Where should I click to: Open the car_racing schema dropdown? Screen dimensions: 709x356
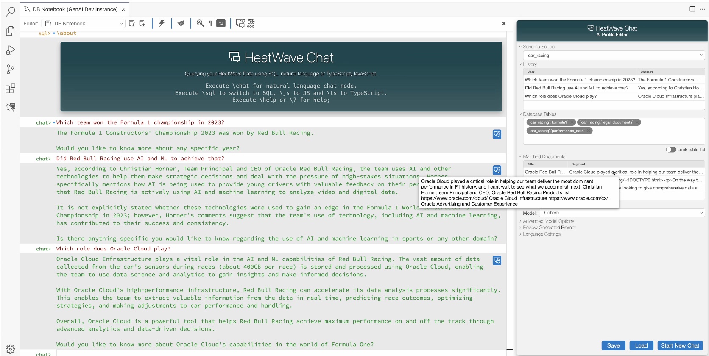(614, 56)
